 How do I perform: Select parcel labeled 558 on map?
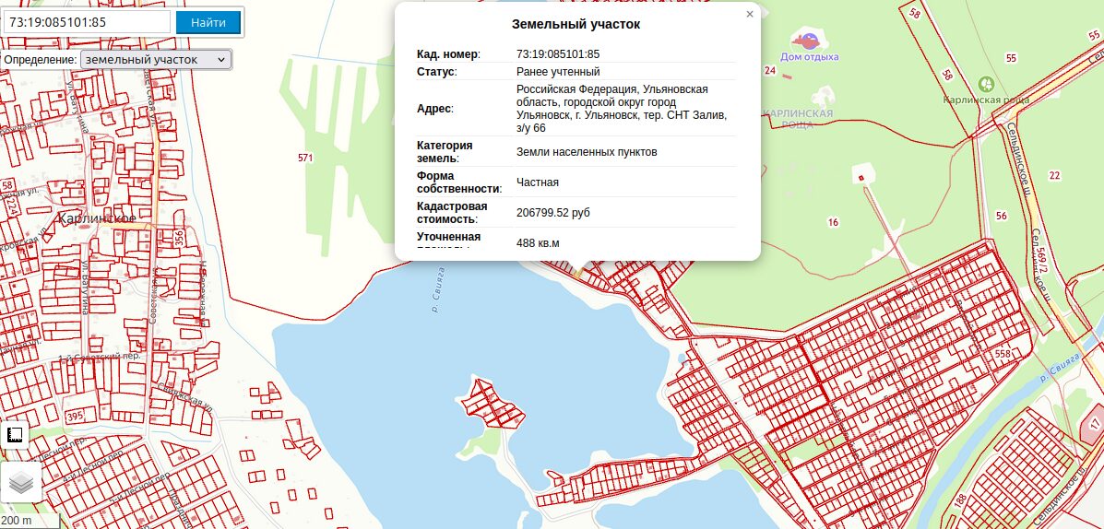click(x=1003, y=354)
